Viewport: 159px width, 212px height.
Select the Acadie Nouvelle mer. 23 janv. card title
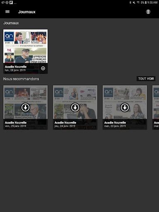click(115, 123)
